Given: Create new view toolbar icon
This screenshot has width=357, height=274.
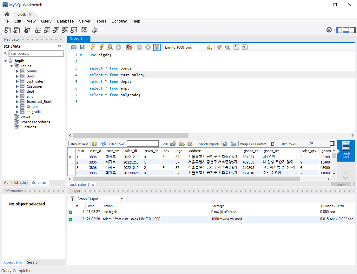Looking at the screenshot, I should 56,30.
